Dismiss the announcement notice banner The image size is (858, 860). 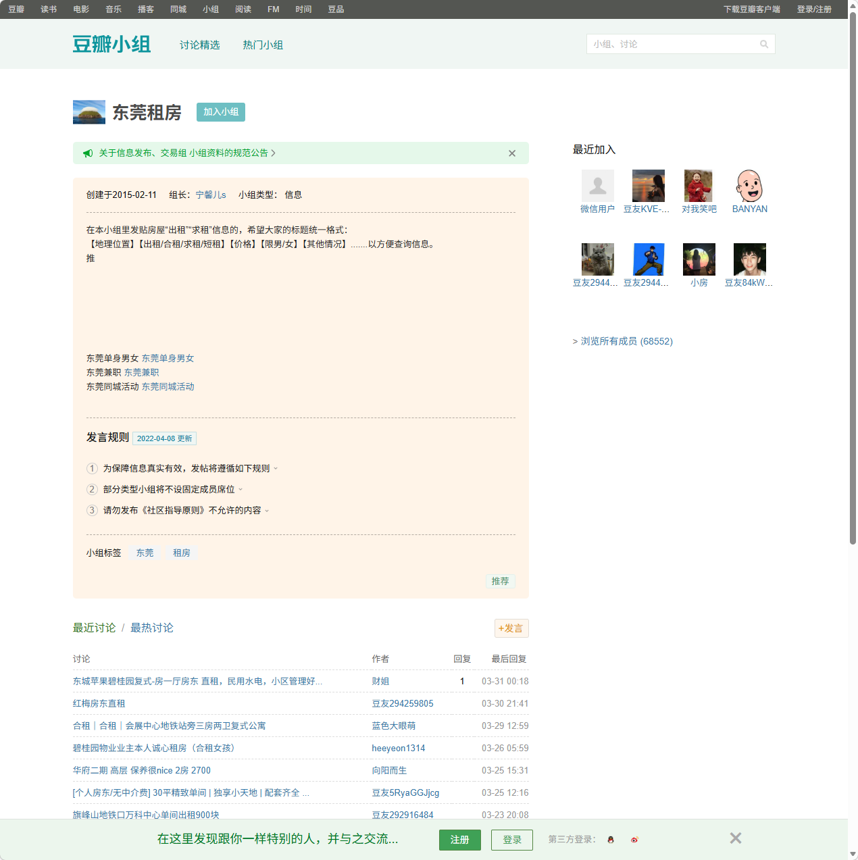(512, 153)
